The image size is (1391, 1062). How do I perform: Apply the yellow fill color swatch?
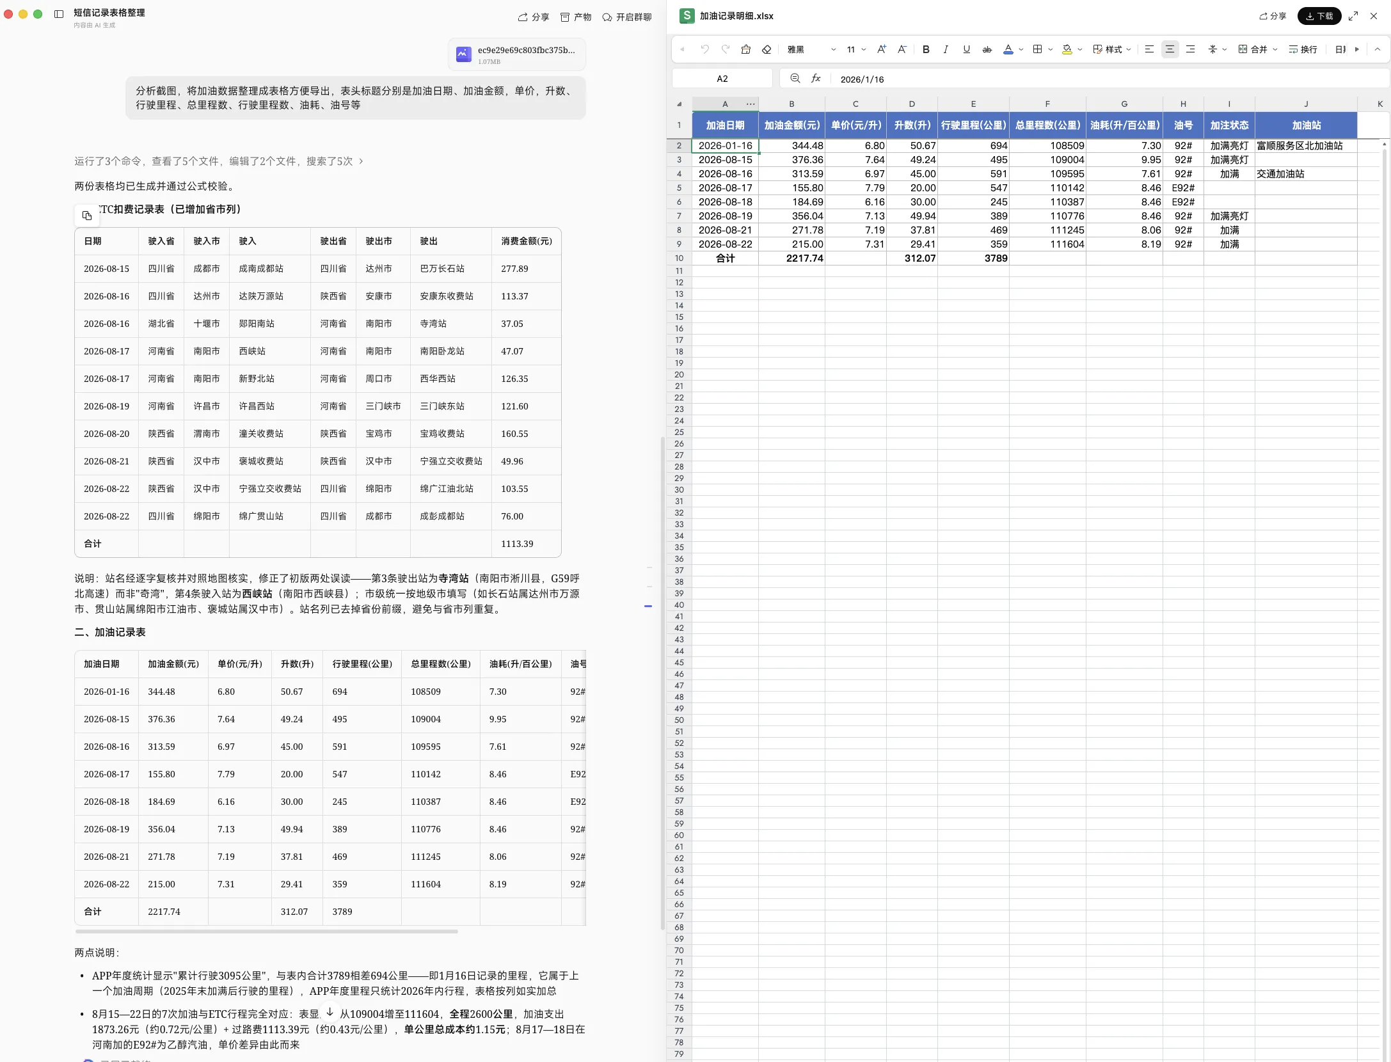(x=1067, y=49)
